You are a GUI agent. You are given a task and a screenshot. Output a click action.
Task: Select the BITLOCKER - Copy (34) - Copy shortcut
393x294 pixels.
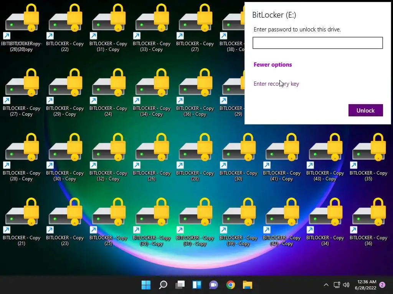pos(152,92)
